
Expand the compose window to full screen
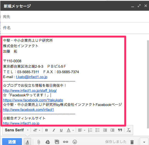pos(139,6)
